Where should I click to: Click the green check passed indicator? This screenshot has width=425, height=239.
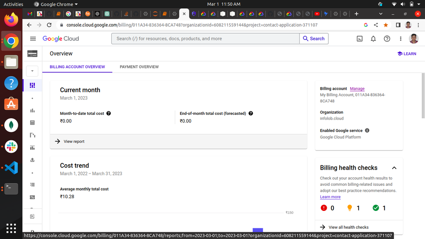point(376,208)
